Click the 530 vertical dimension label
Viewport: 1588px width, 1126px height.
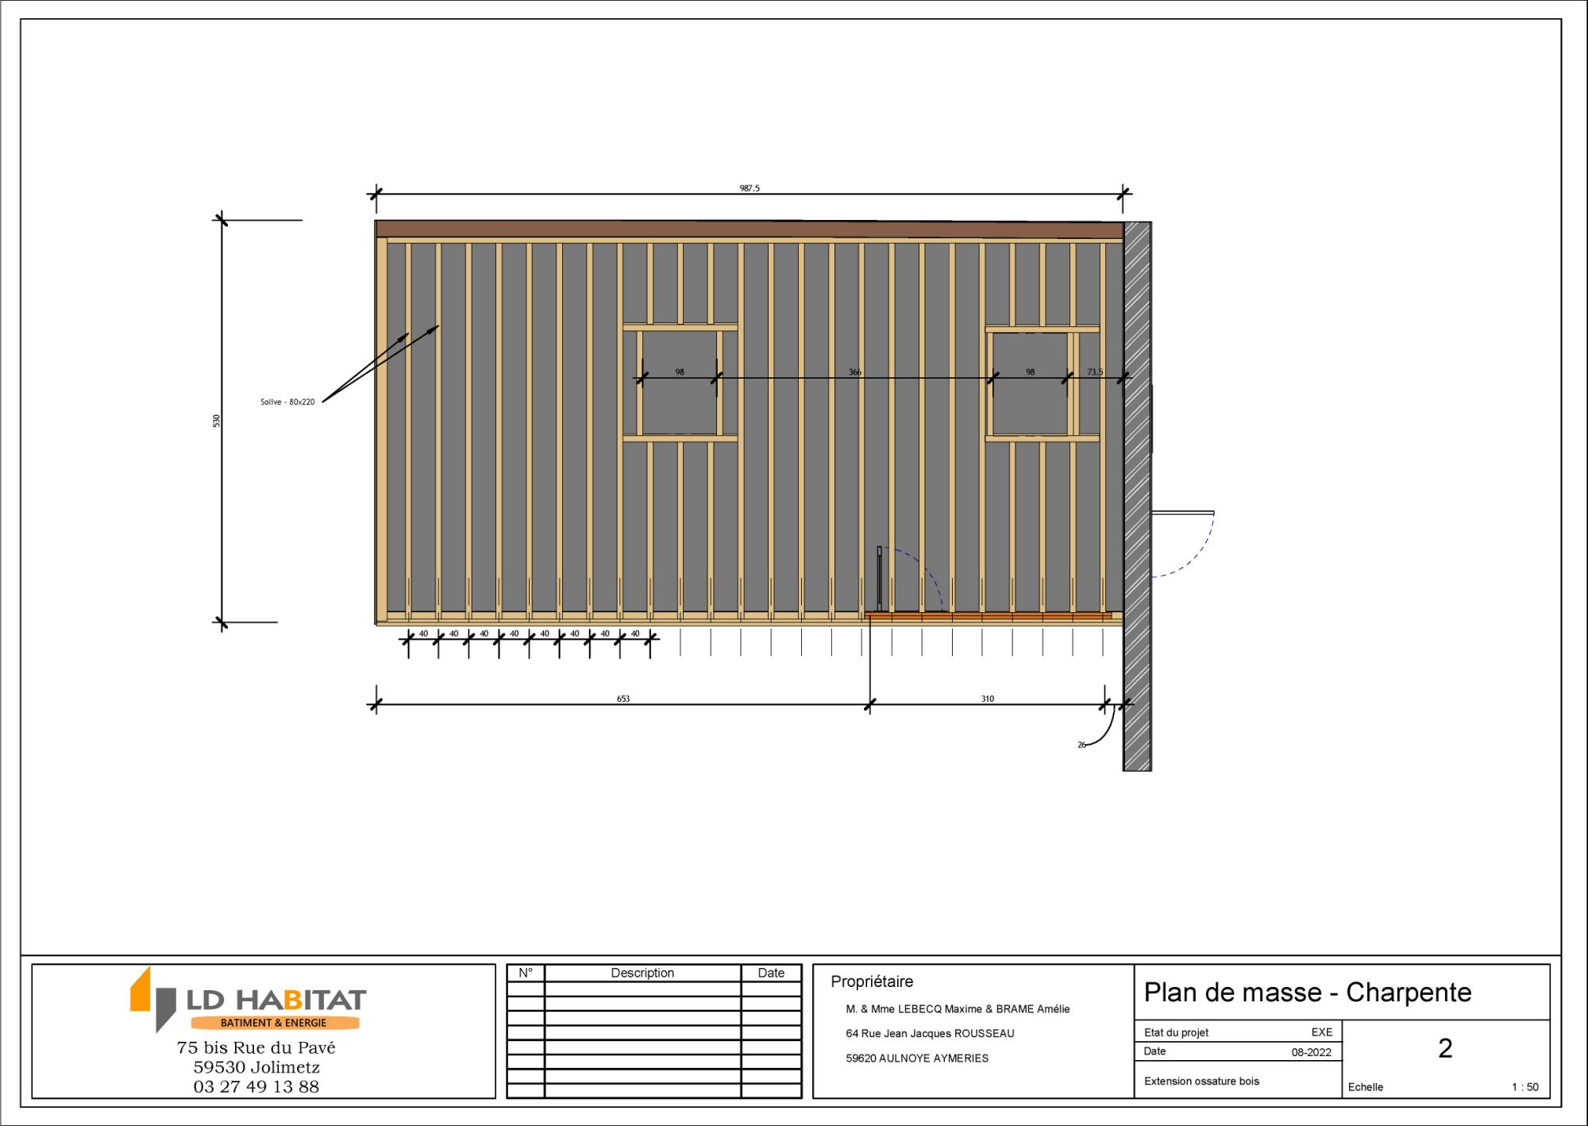216,421
